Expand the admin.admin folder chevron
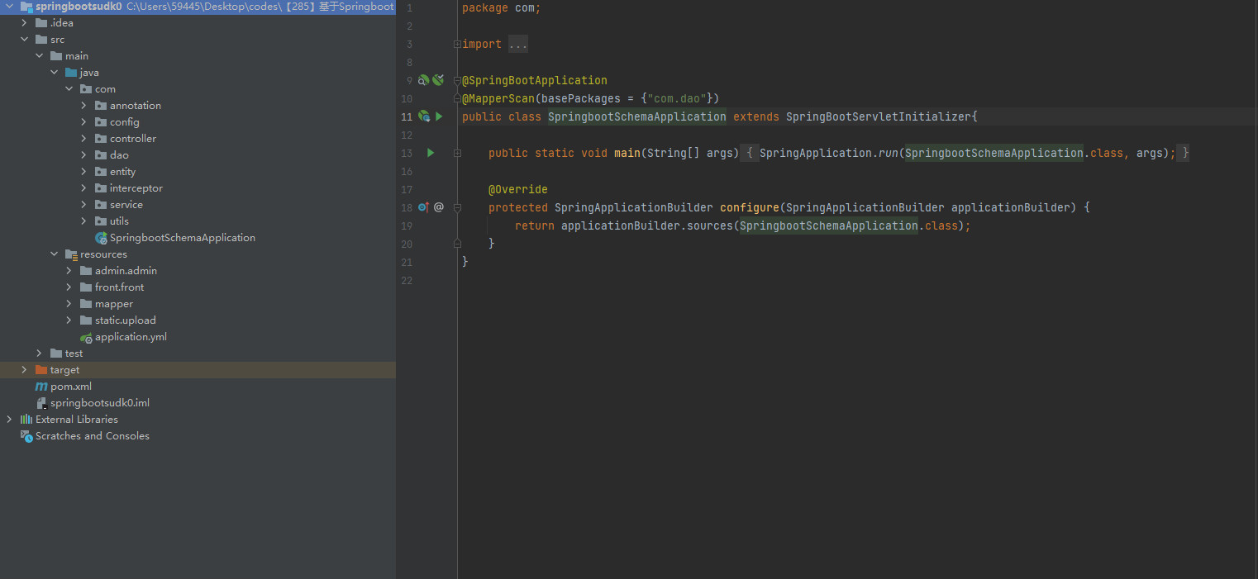This screenshot has height=579, width=1258. (x=69, y=271)
